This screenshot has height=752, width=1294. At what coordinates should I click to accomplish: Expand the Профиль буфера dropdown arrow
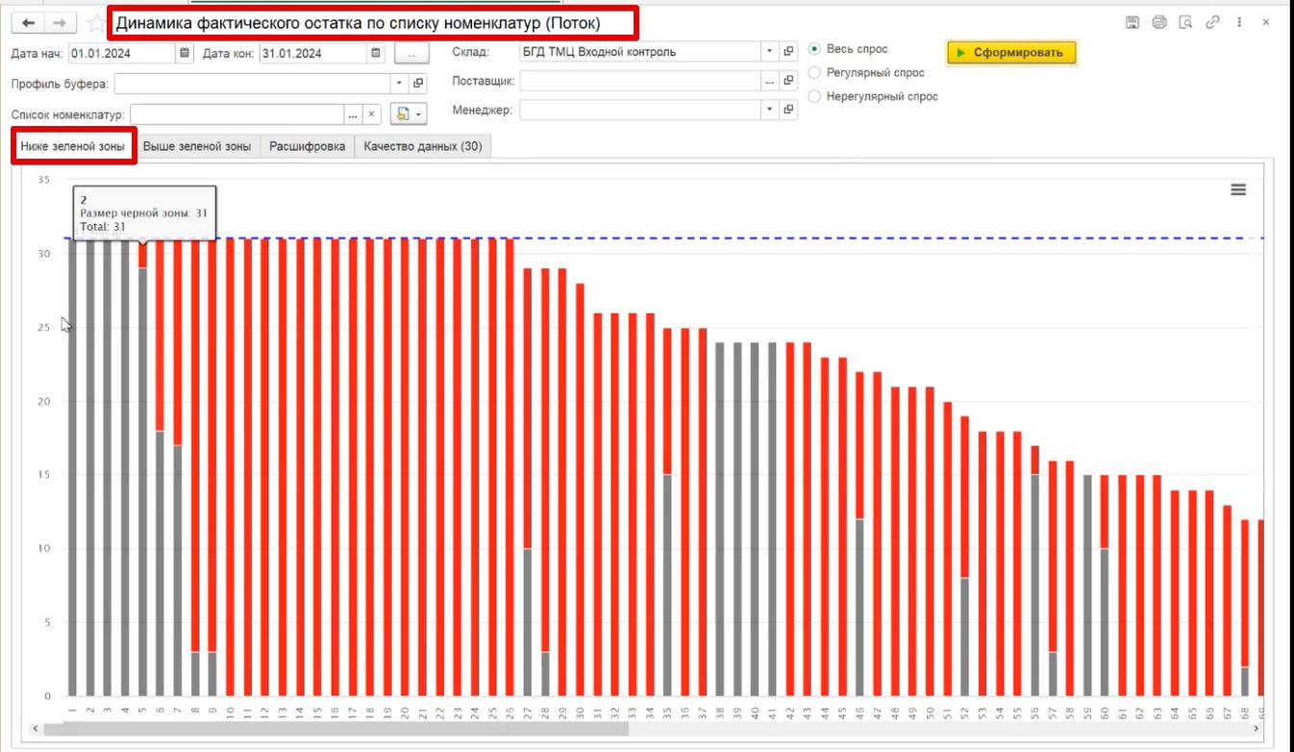coord(400,84)
